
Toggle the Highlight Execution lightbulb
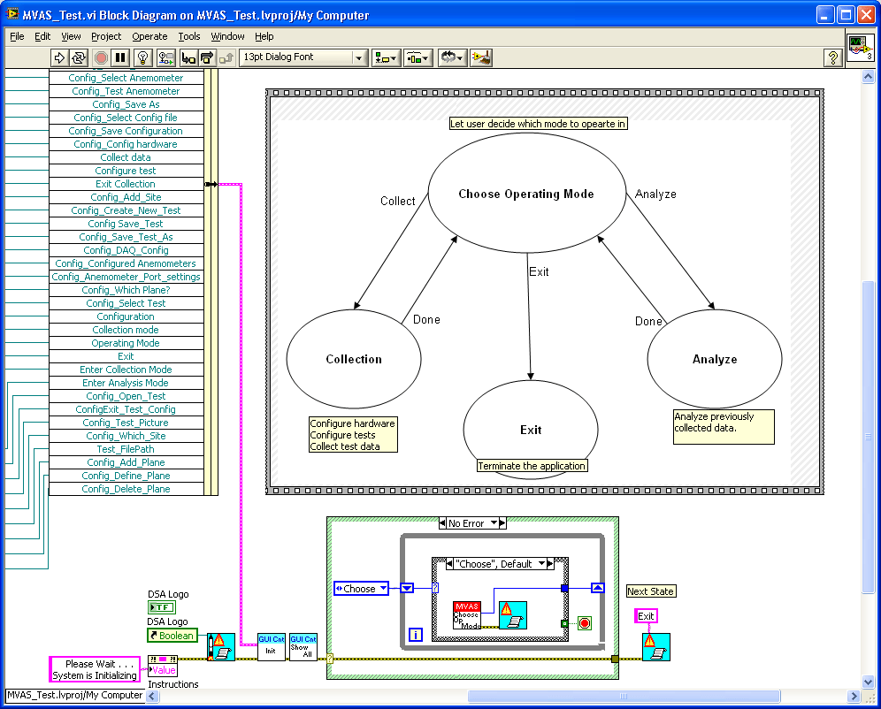[142, 58]
